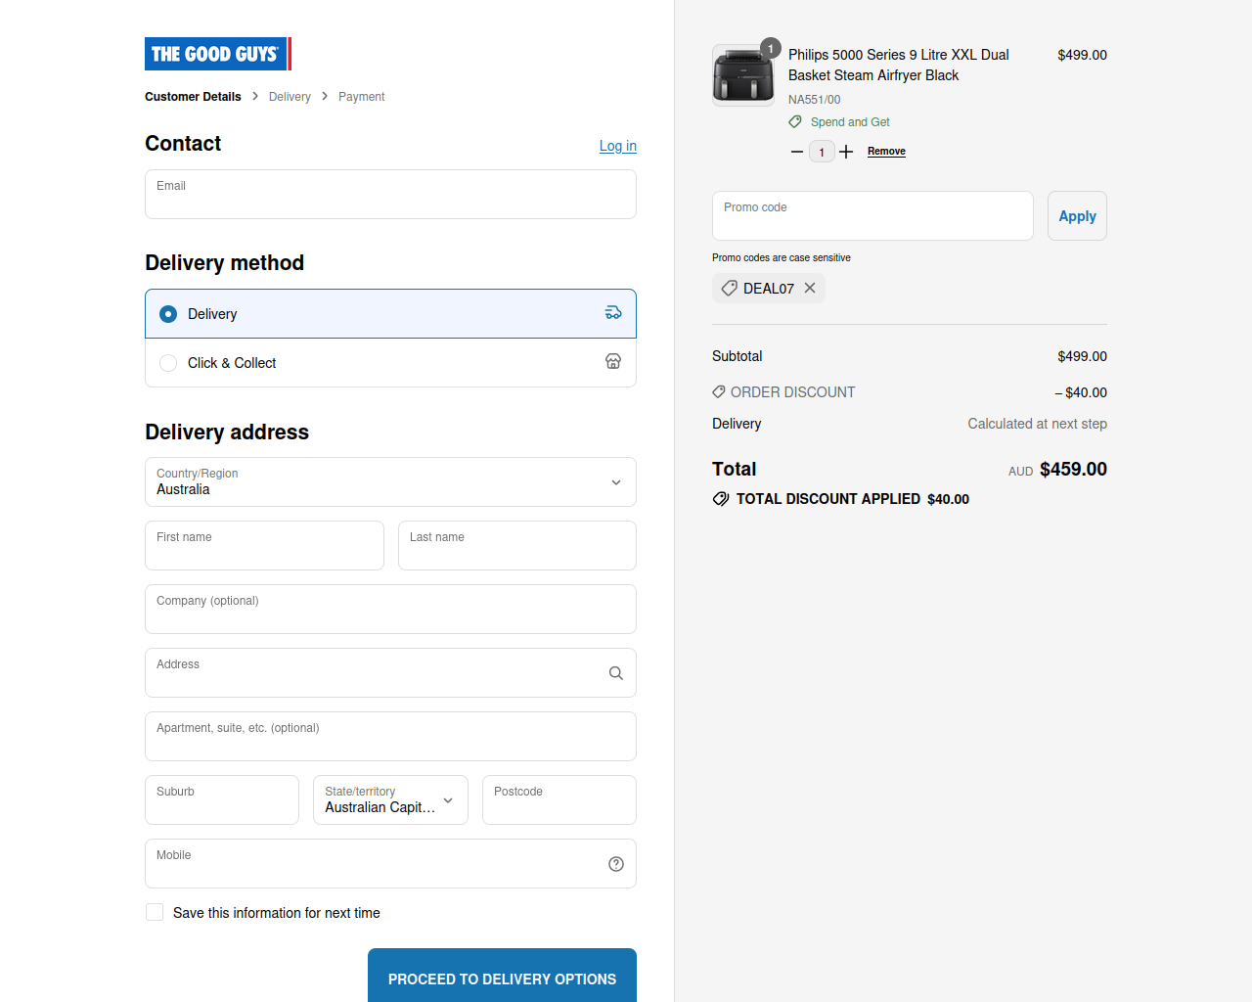This screenshot has height=1002, width=1252.
Task: Focus the Suburb field
Action: pyautogui.click(x=222, y=800)
